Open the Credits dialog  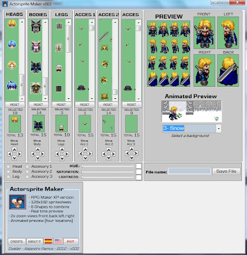click(17, 242)
